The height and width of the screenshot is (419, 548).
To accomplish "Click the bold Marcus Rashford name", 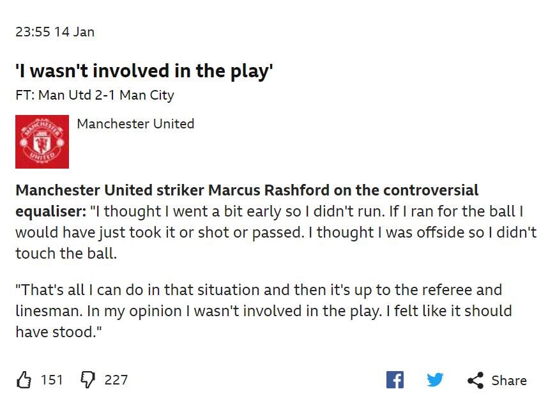I will 268,190.
